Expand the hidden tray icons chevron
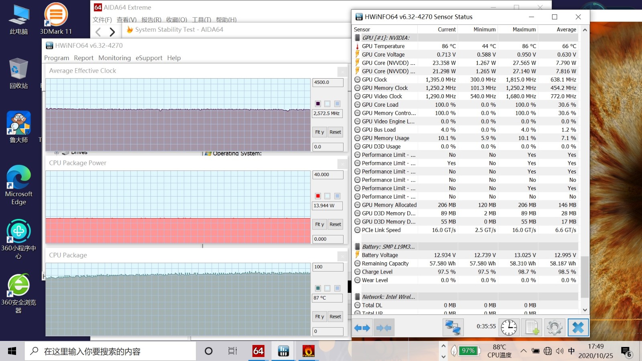The height and width of the screenshot is (361, 642). click(524, 351)
